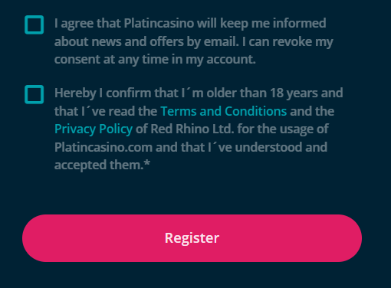The width and height of the screenshot is (391, 288).
Task: Click the "Hereby I confirm" label line
Action: click(x=199, y=93)
